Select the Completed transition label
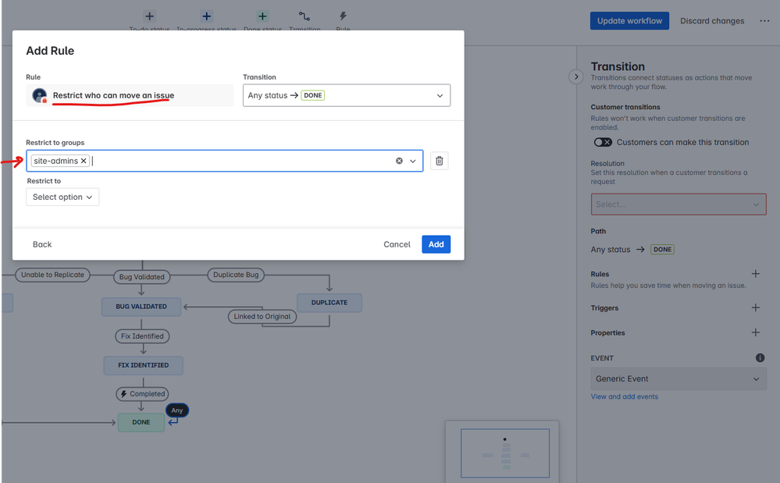The width and height of the screenshot is (780, 483). (142, 394)
